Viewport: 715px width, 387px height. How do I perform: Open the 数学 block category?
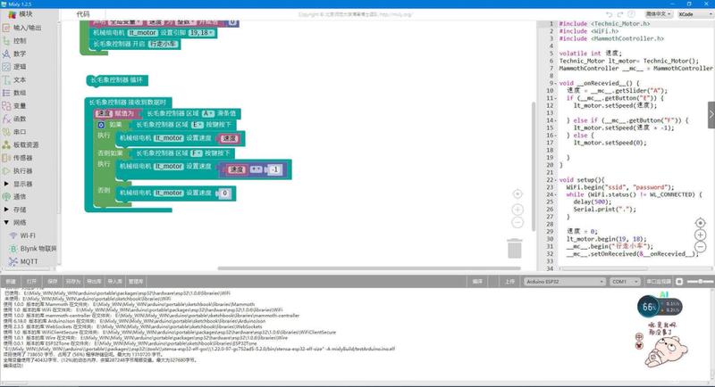20,54
